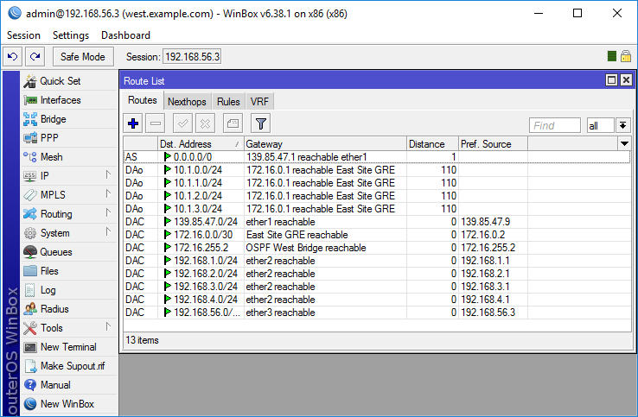
Task: Click the IP sidebar icon
Action: tap(29, 176)
